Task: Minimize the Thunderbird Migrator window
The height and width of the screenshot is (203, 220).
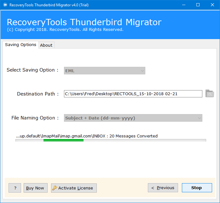Action: click(184, 5)
